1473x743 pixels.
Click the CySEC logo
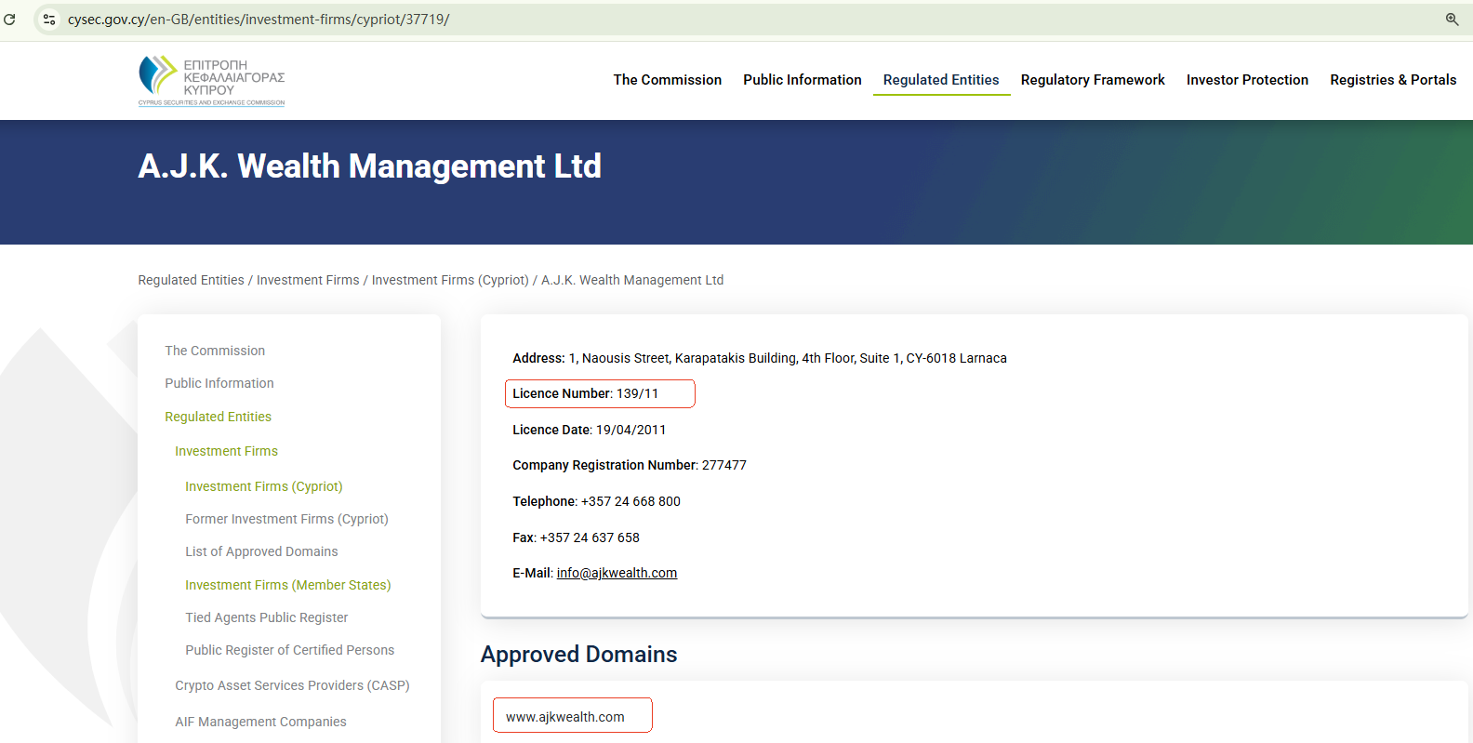pos(212,80)
